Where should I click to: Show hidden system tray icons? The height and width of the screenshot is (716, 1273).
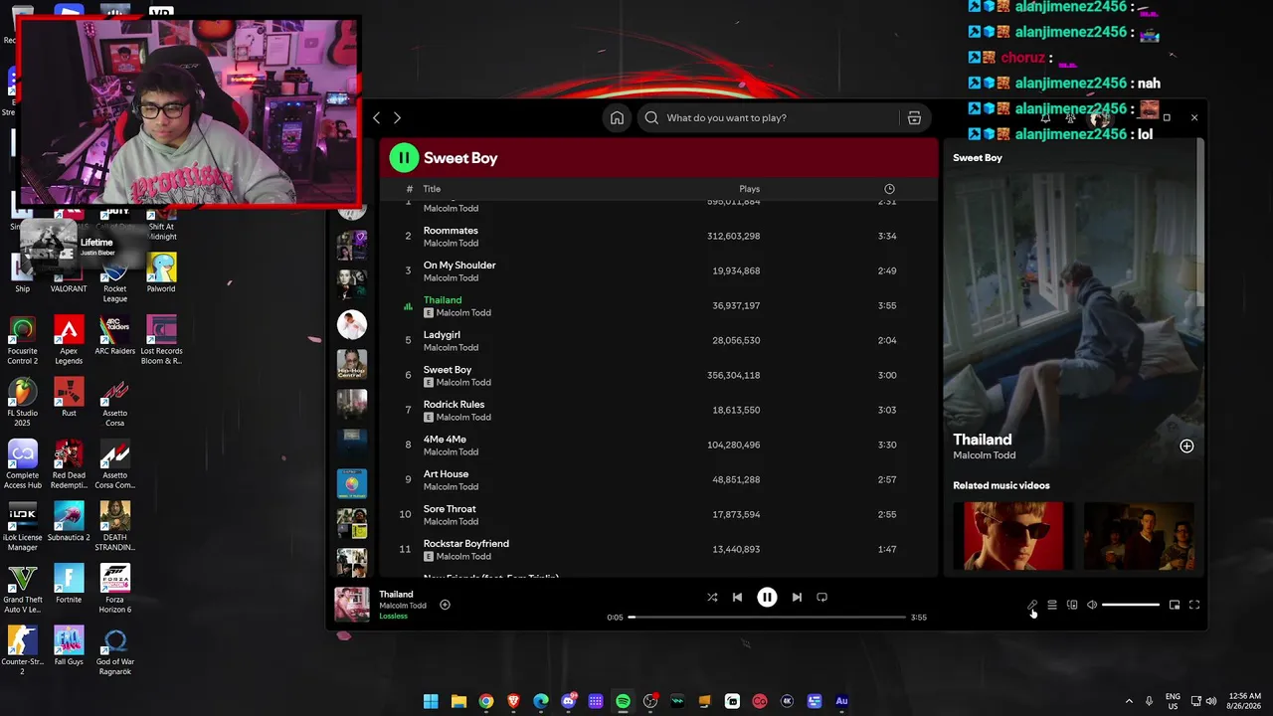click(1128, 701)
